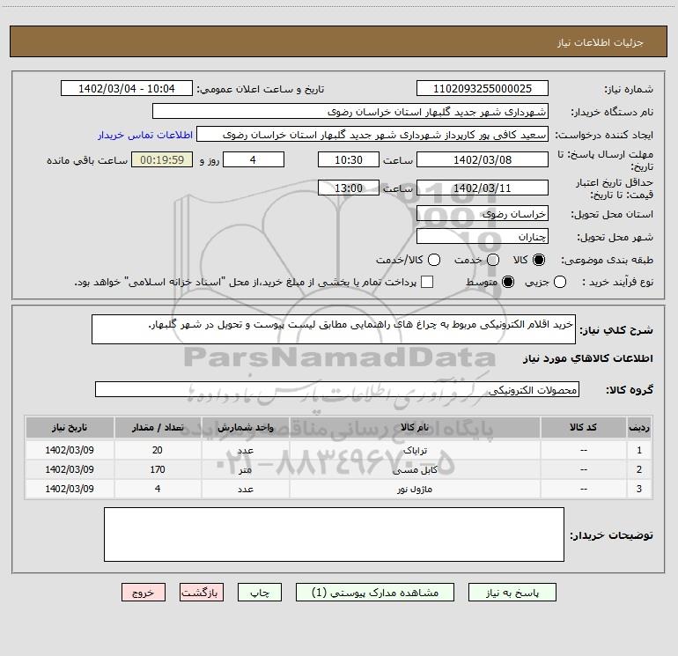
Task: Select متوسط purchase process type
Action: [492, 282]
